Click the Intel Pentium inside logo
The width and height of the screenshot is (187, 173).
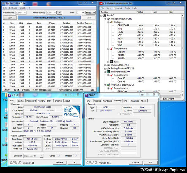(x=71, y=112)
